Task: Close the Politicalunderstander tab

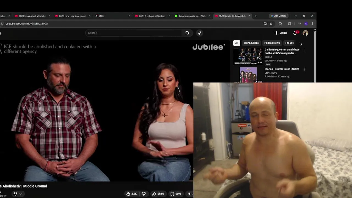Action: point(209,16)
